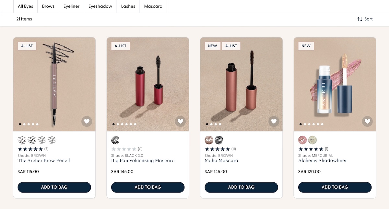Select the pink Mercurial shade of Alchemy Shadowliner

tap(302, 140)
